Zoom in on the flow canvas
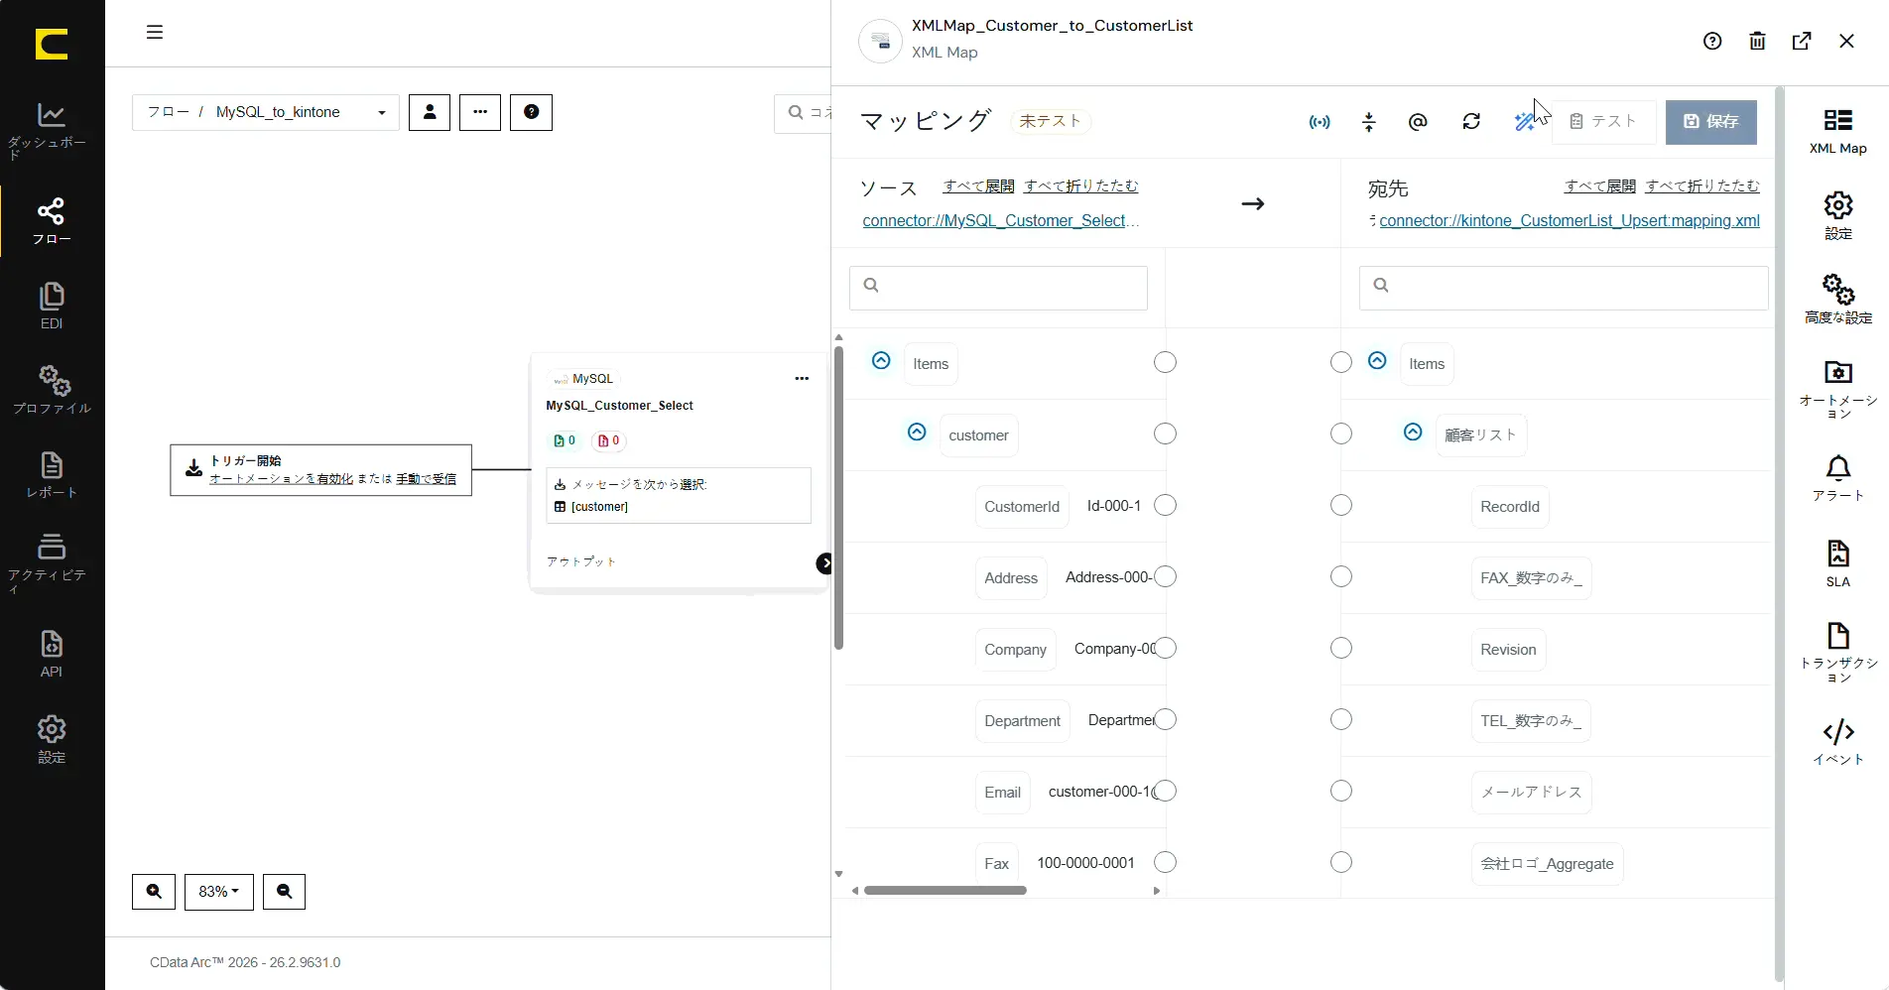The image size is (1889, 990). (x=154, y=892)
